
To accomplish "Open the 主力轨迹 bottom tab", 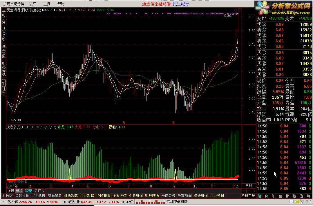I will (39, 196).
